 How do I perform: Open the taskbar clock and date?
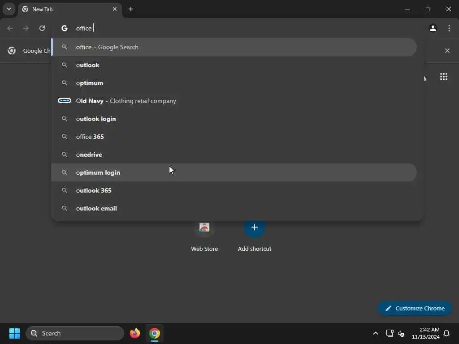pyautogui.click(x=426, y=333)
